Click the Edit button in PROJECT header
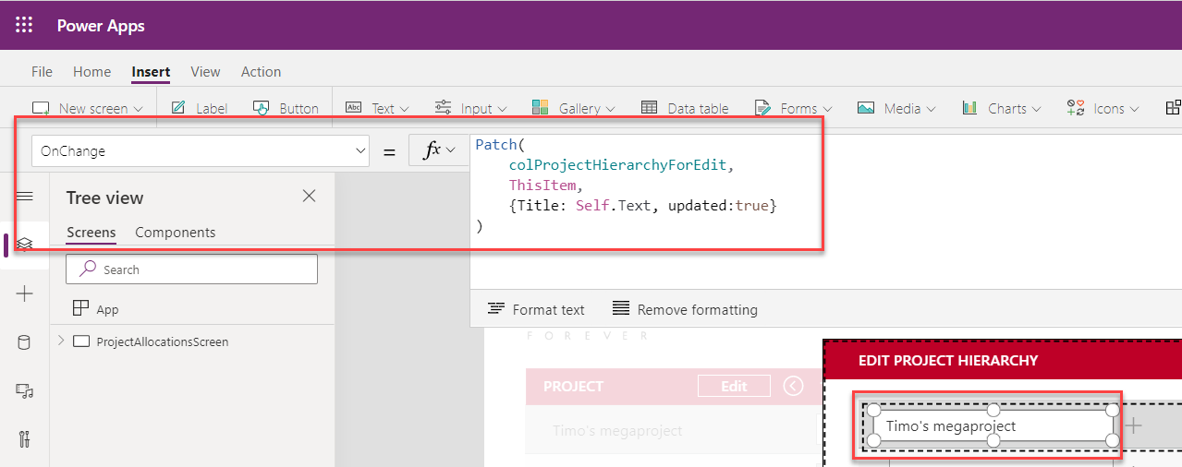The image size is (1182, 467). tap(734, 386)
